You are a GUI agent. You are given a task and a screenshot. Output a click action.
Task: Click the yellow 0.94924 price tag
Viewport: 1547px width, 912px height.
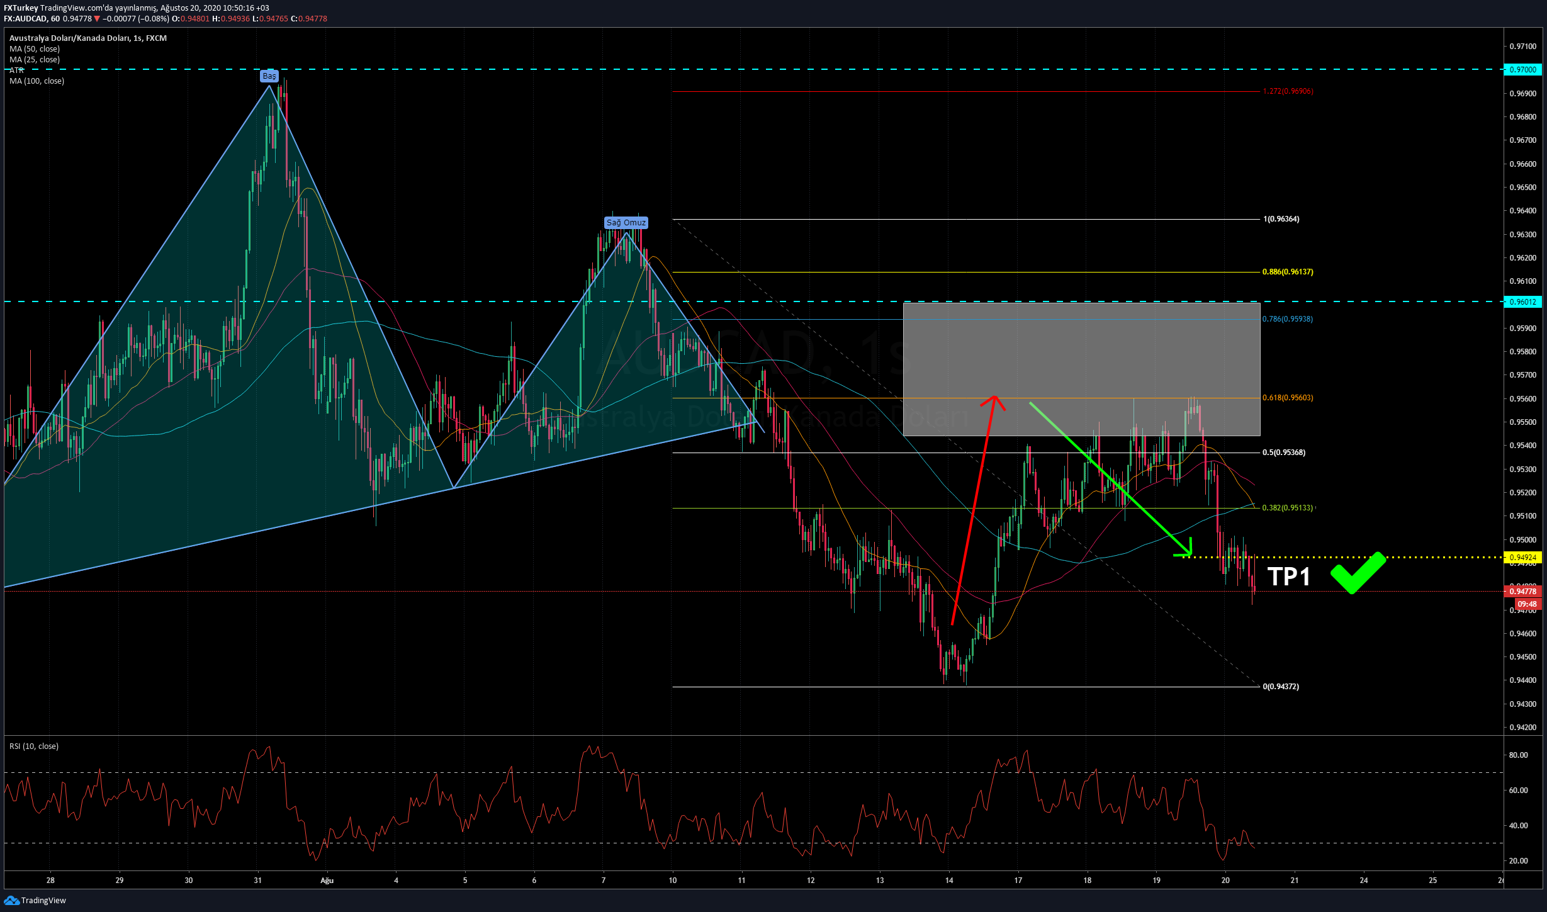[x=1522, y=558]
